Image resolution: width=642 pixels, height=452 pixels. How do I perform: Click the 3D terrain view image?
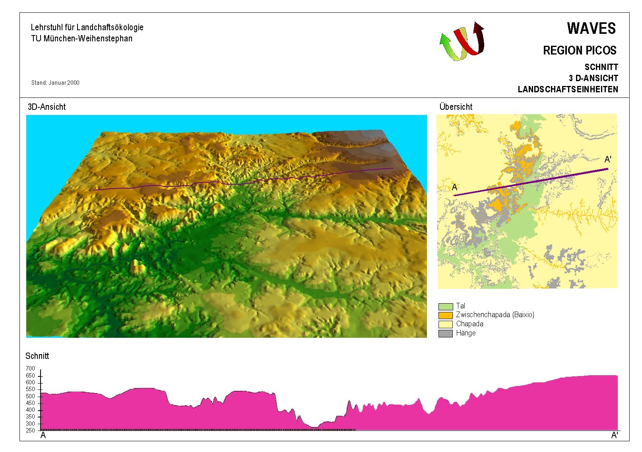227,226
